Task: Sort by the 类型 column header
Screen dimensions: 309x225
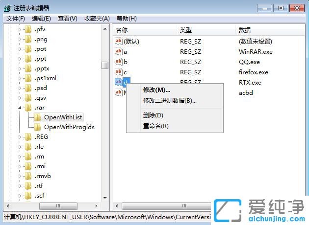Action: (x=206, y=30)
